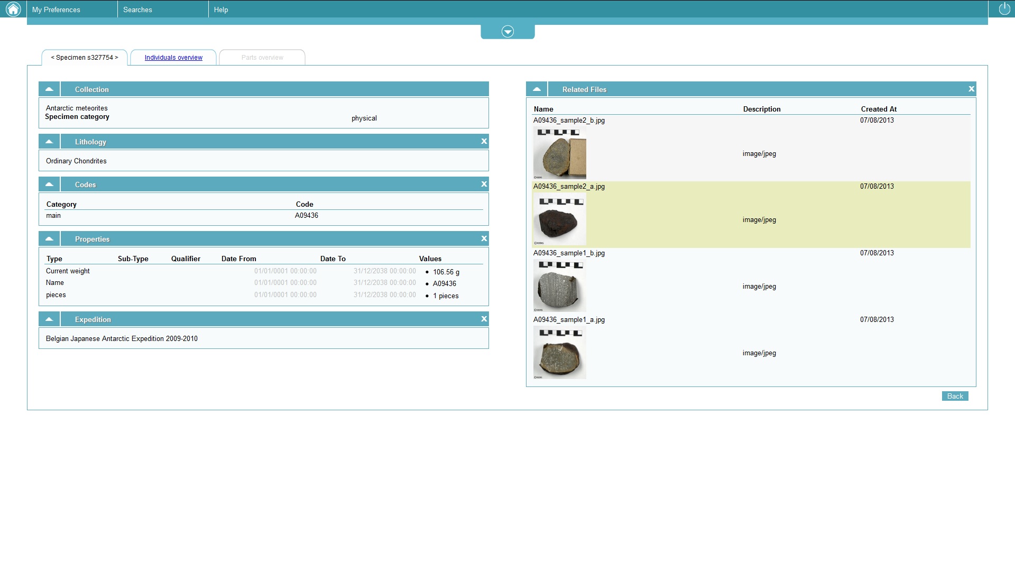This screenshot has height=571, width=1015.
Task: Open A09436_sample1_b.jpg thumbnail image
Action: coord(559,286)
